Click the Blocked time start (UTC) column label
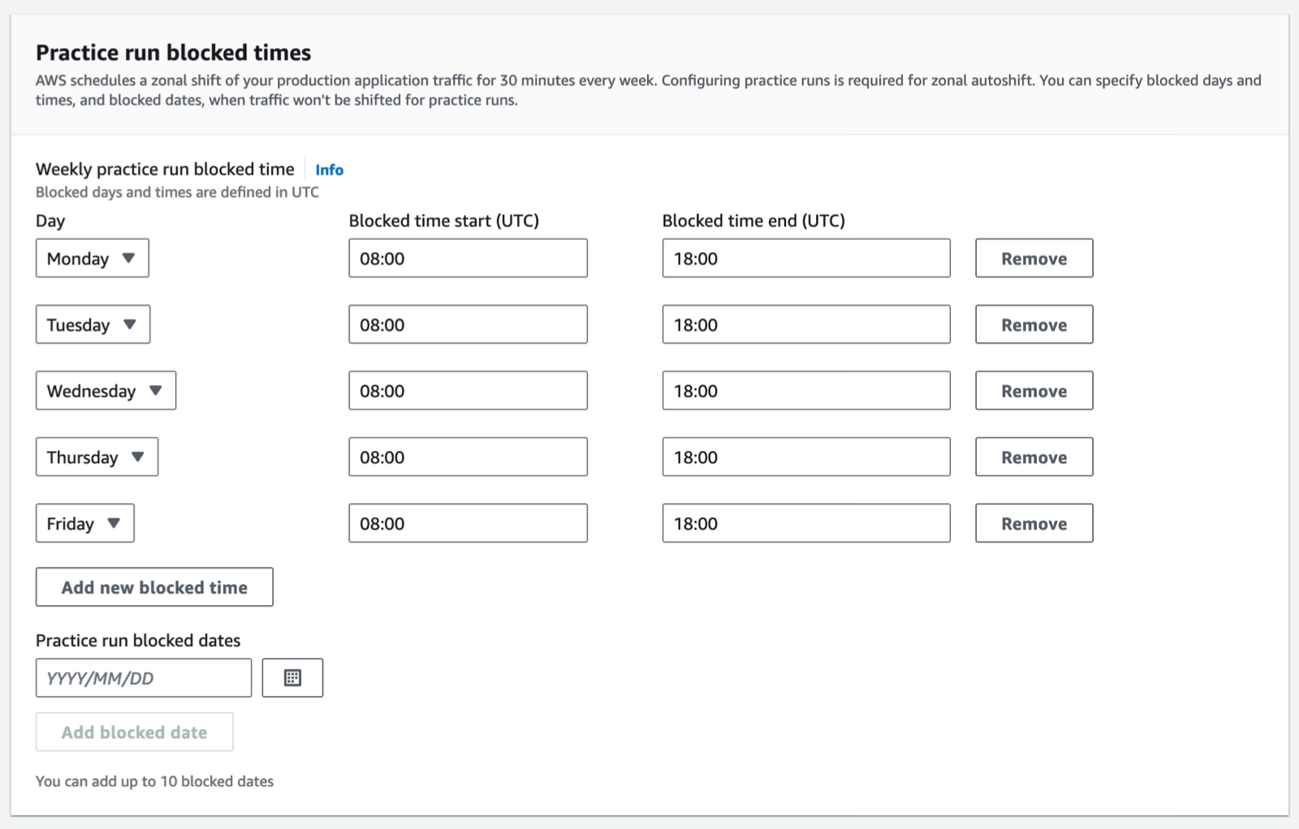The width and height of the screenshot is (1299, 829). pyautogui.click(x=444, y=221)
